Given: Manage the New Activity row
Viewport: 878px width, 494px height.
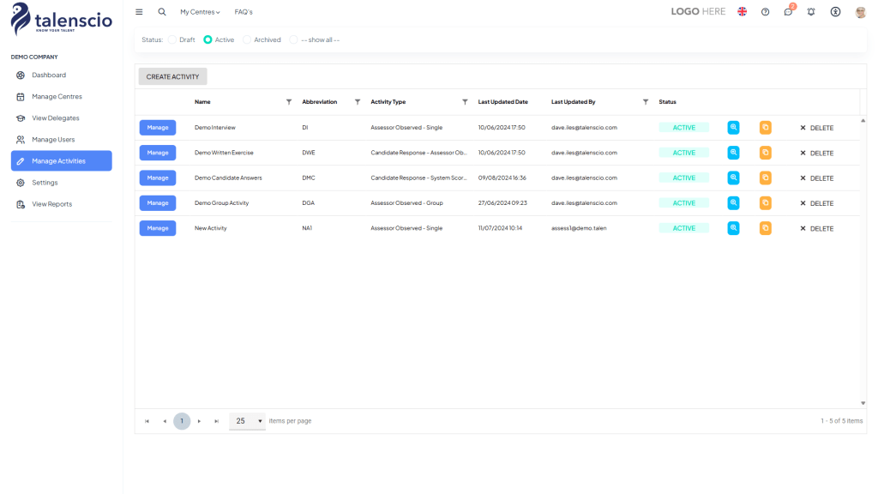Looking at the screenshot, I should point(158,228).
